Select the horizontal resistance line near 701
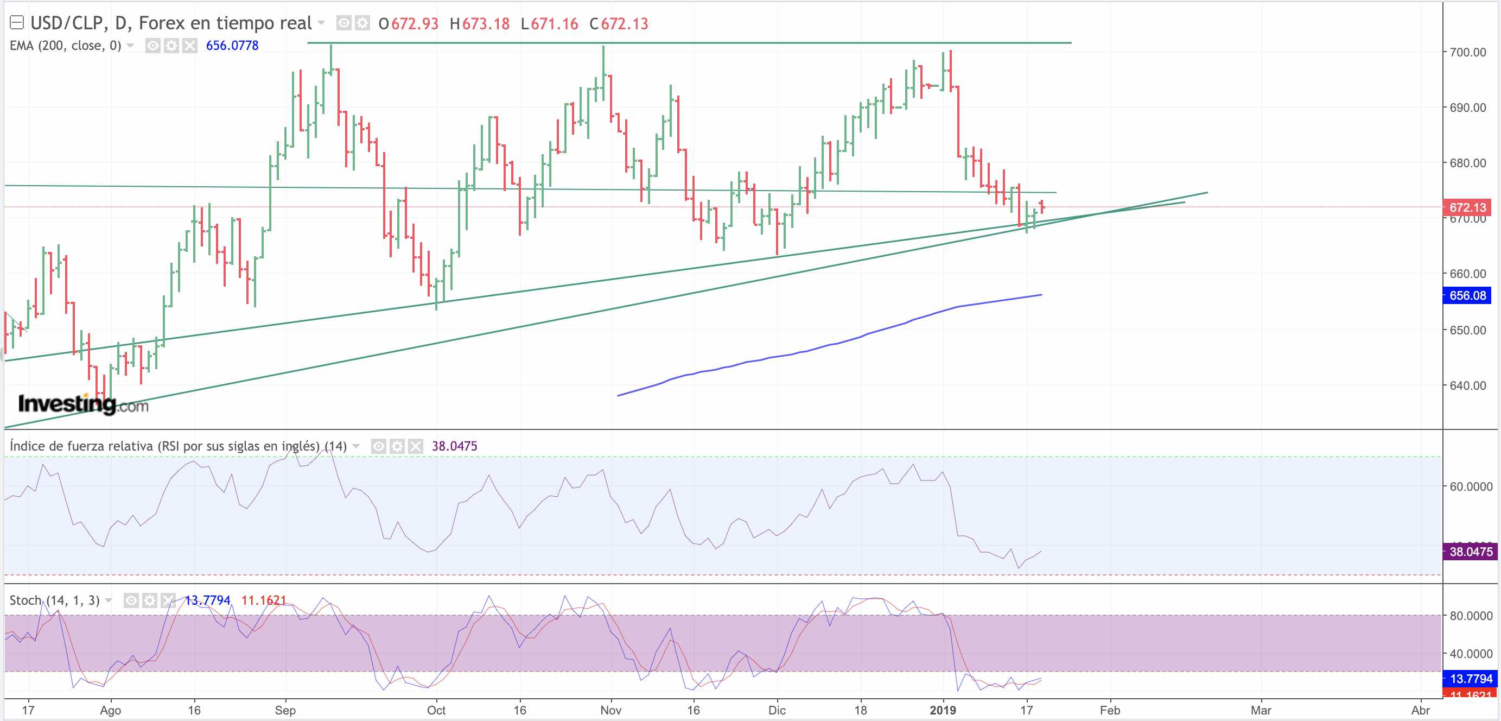The image size is (1501, 721). [x=689, y=42]
